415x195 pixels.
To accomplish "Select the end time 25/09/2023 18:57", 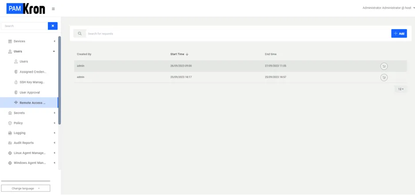I will click(275, 77).
